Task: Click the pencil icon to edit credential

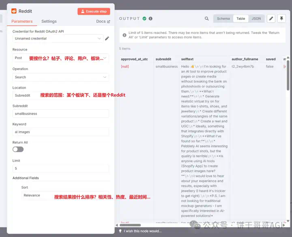Action: (107, 38)
